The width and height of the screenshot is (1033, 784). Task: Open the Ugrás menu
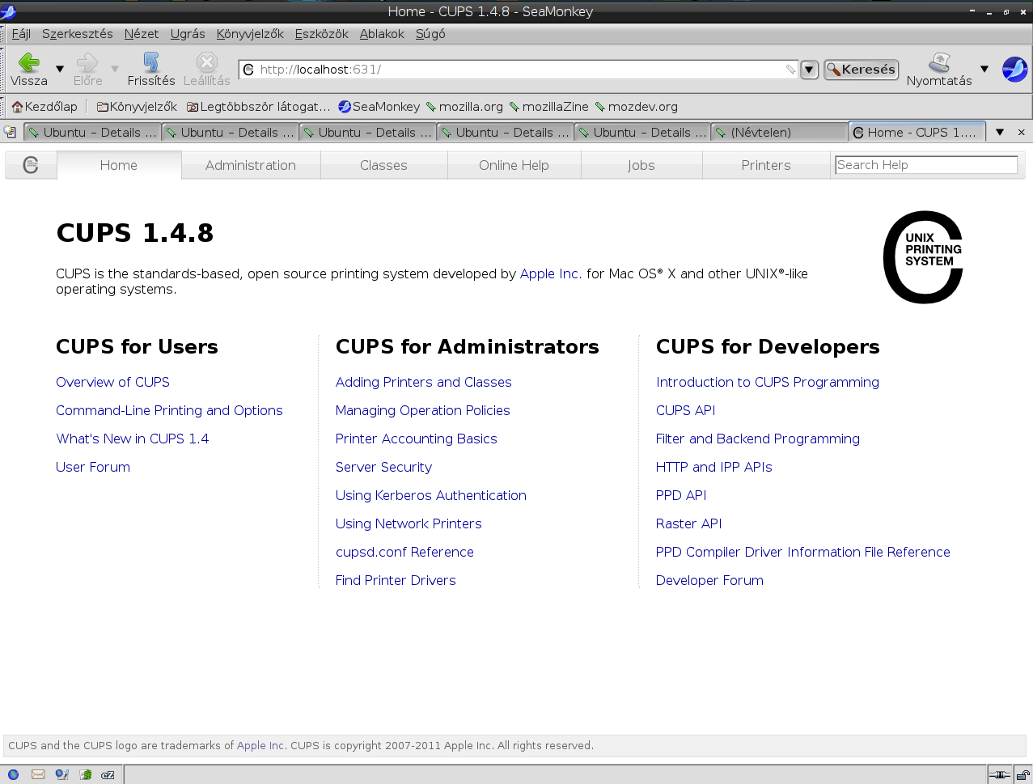coord(188,34)
